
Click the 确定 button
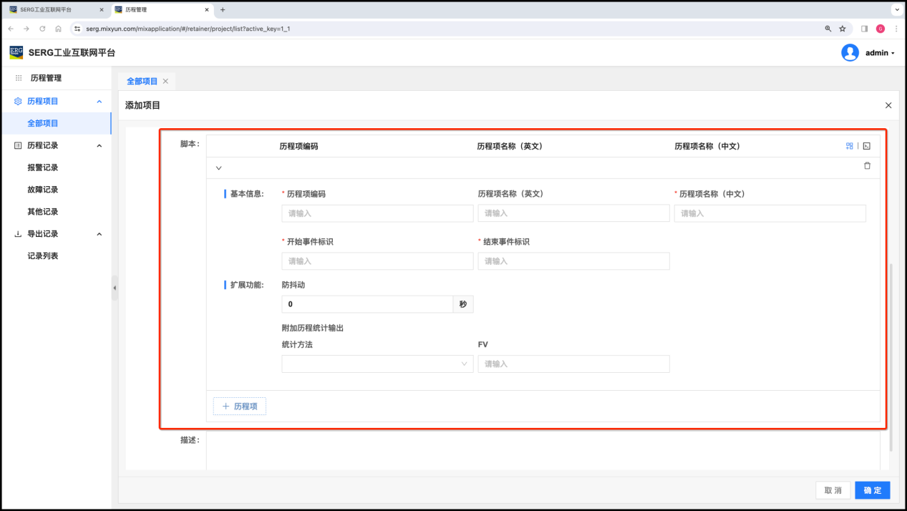click(872, 490)
